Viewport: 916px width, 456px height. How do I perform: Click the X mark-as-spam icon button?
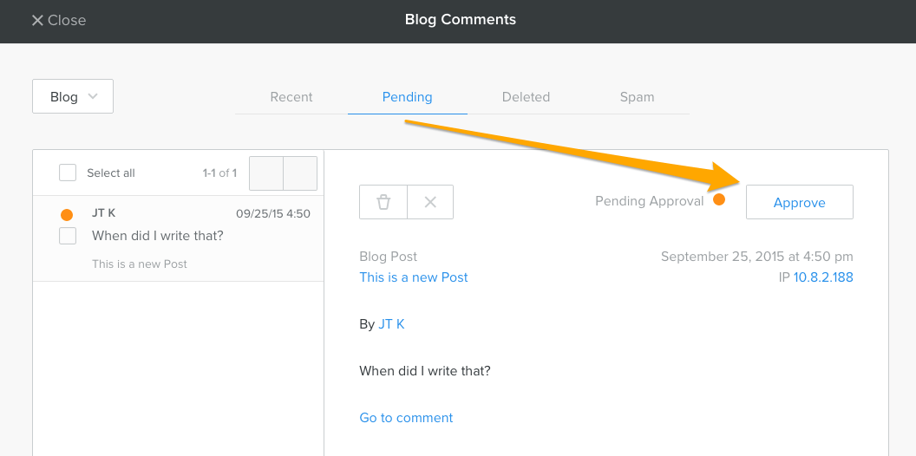point(430,202)
